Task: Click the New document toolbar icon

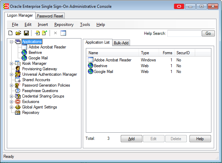Action: pos(11,33)
